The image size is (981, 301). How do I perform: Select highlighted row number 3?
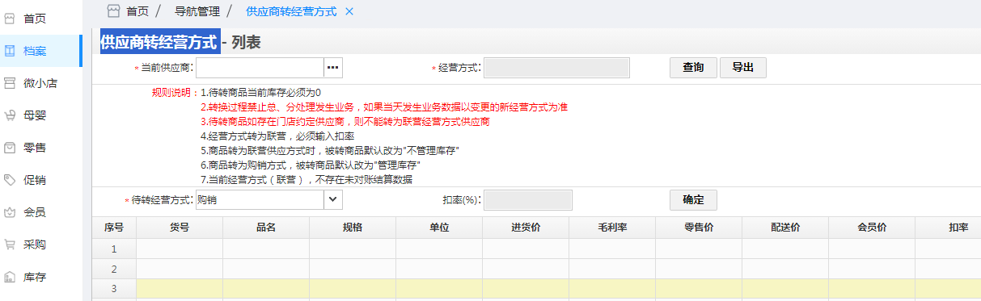click(x=114, y=289)
